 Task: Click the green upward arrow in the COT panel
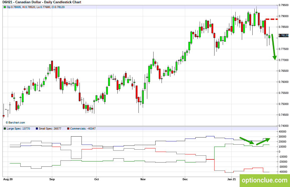[x=263, y=141]
